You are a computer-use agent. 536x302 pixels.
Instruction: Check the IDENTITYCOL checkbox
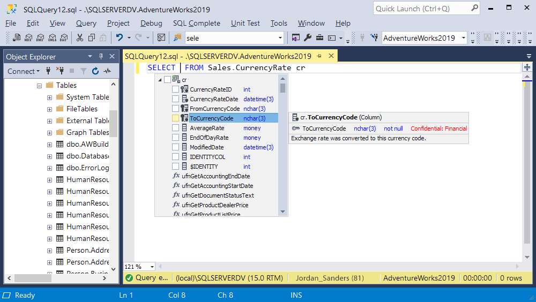point(175,157)
